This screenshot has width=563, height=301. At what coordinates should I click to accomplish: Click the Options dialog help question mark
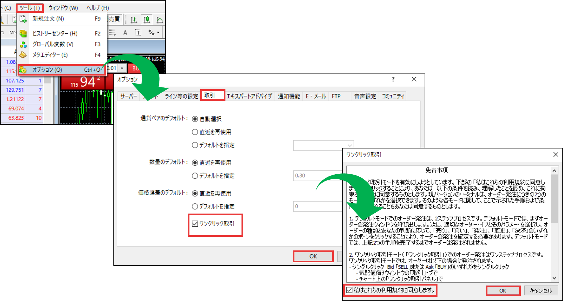click(x=393, y=79)
